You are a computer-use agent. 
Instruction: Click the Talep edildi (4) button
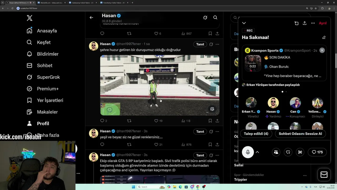point(256,134)
